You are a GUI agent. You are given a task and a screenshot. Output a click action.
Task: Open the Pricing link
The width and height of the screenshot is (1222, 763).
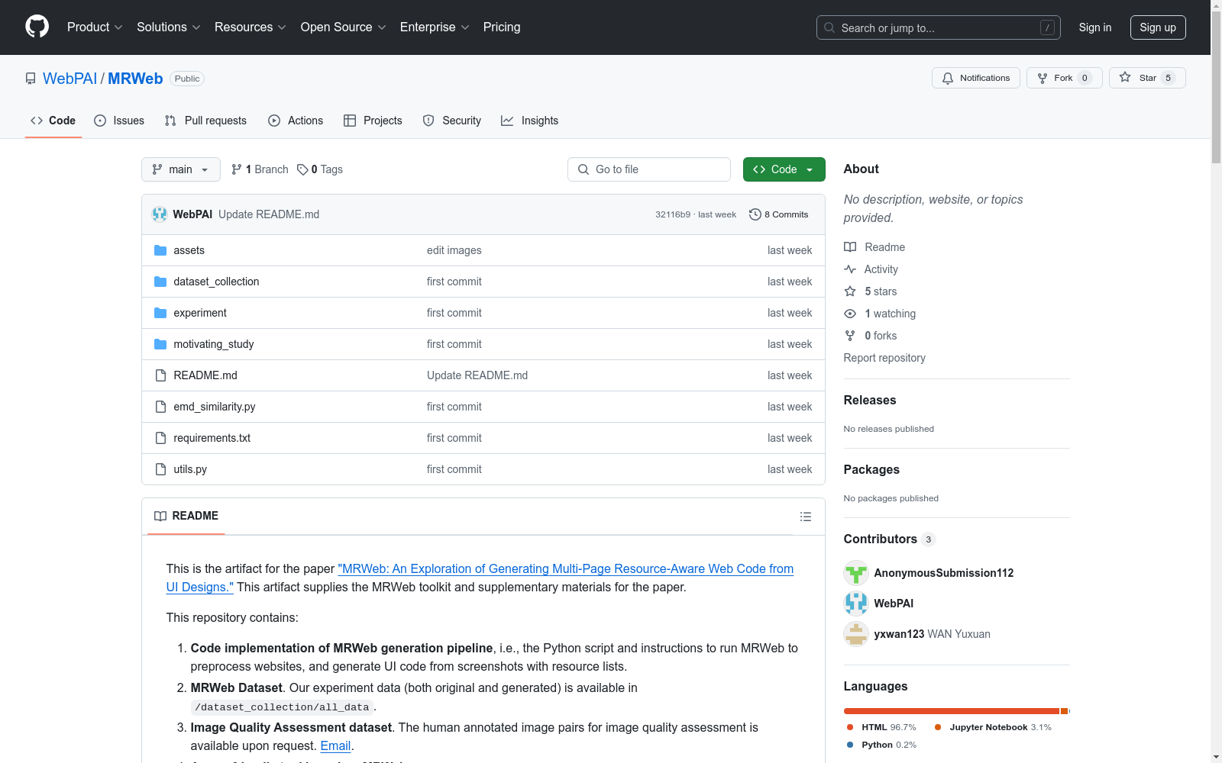[502, 27]
